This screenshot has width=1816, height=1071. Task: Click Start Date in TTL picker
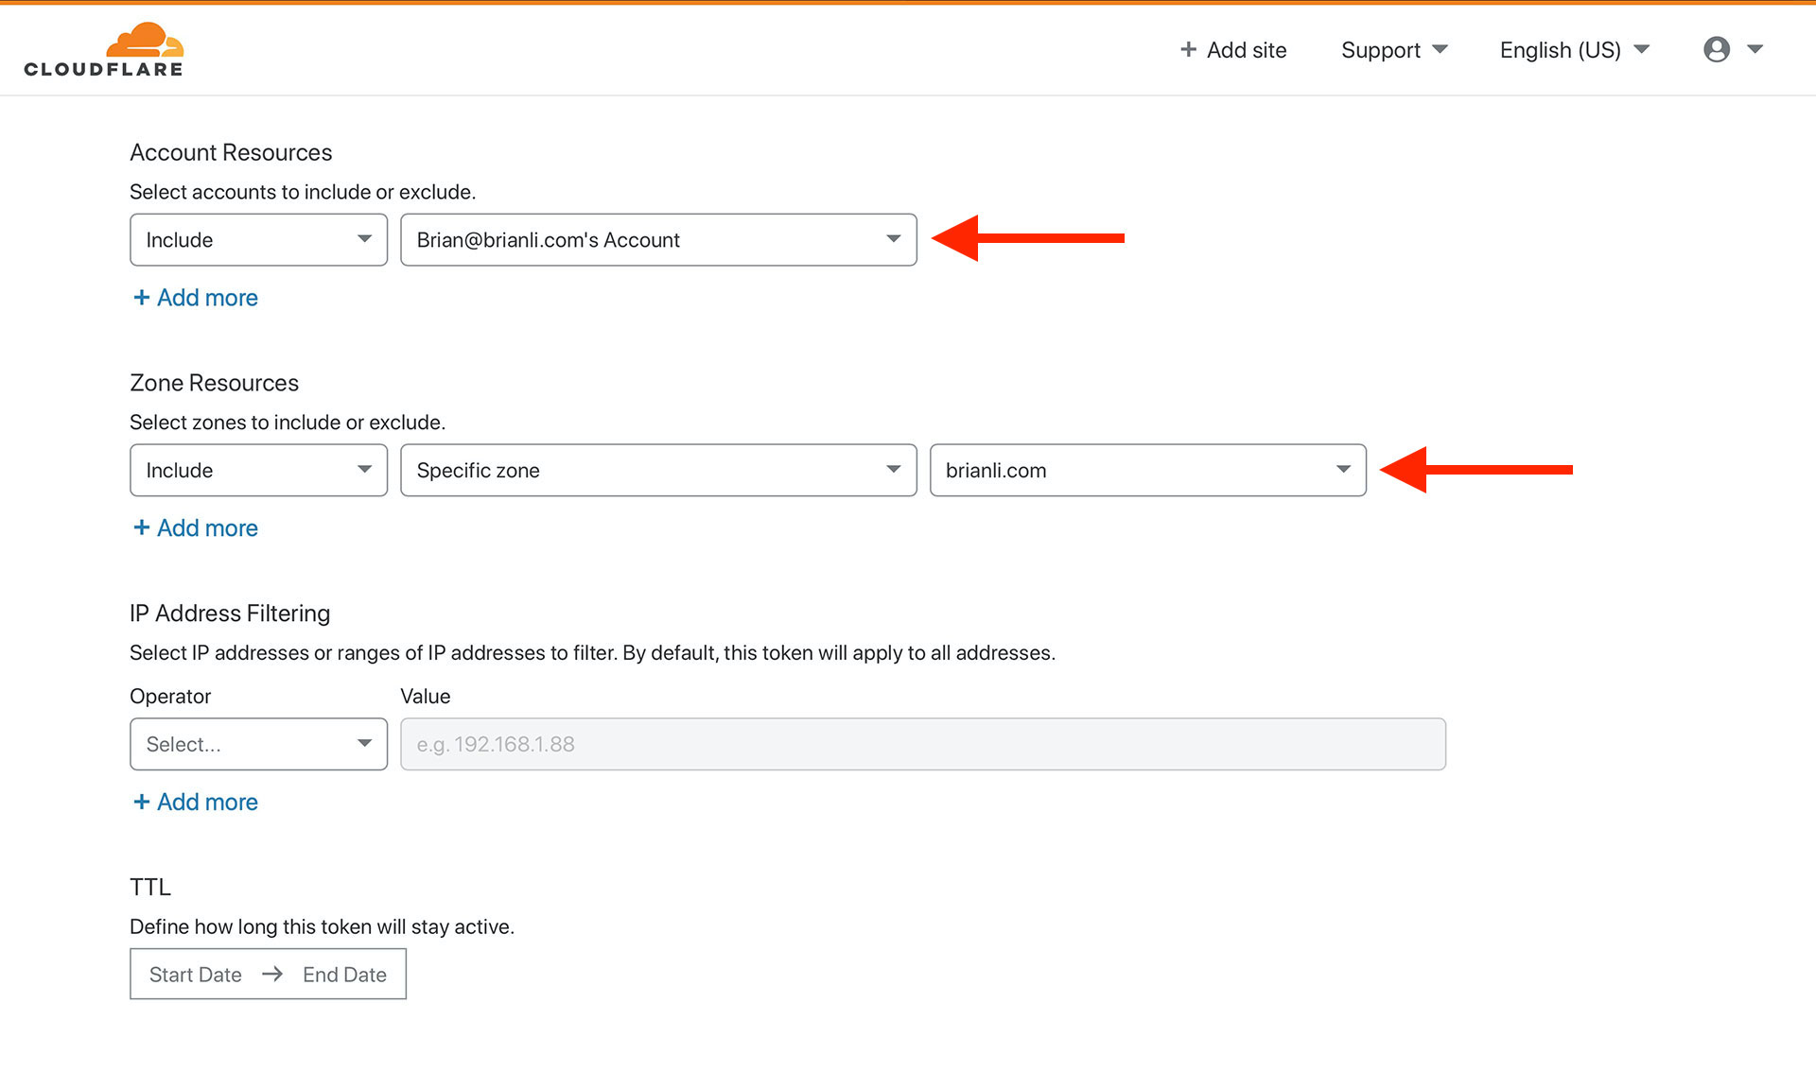(x=196, y=975)
